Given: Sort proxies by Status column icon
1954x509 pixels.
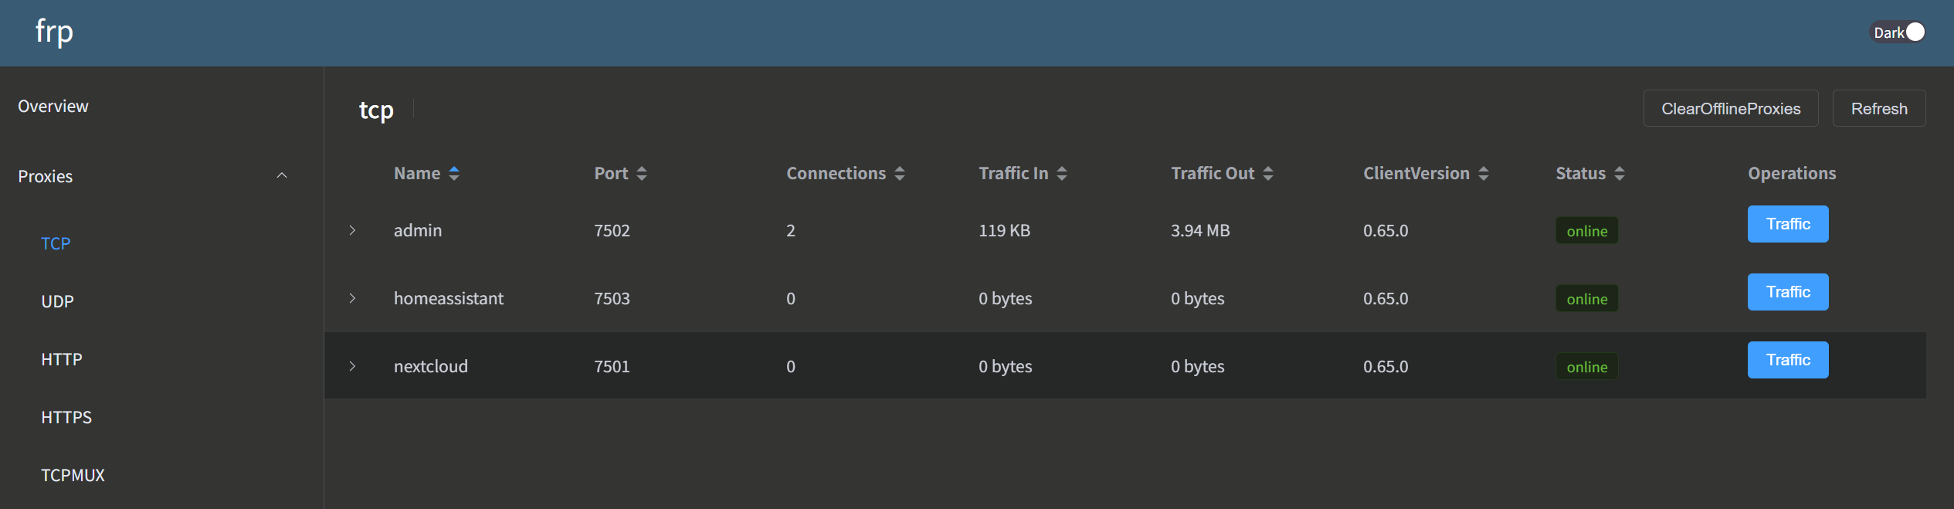Looking at the screenshot, I should 1620,174.
